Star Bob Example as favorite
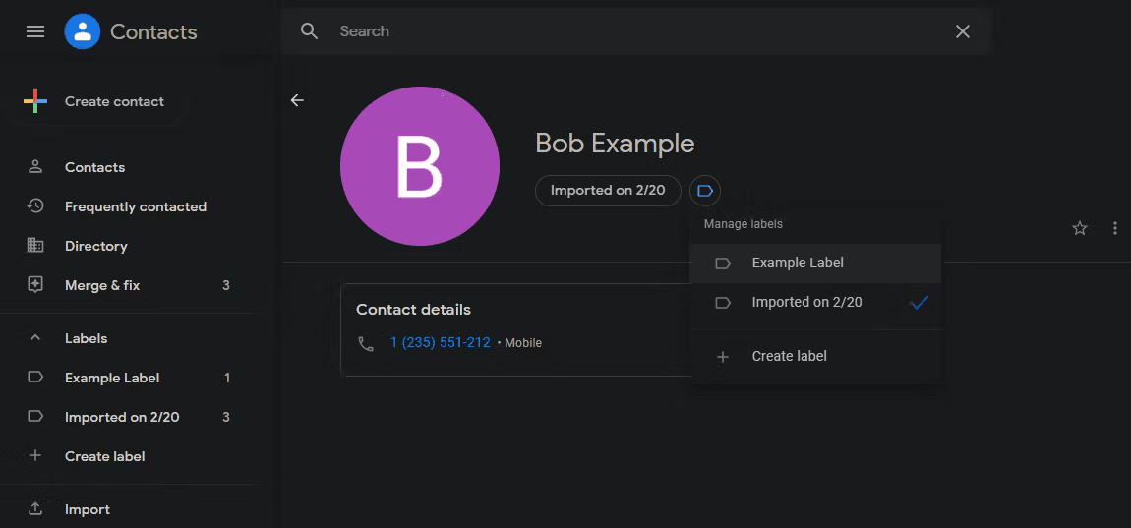 [1079, 229]
